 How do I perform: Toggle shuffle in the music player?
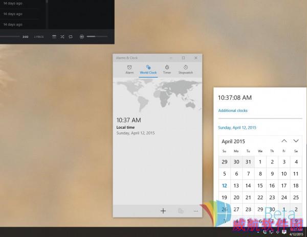[x=62, y=37]
